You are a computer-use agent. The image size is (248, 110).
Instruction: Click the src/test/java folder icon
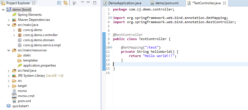point(14,71)
